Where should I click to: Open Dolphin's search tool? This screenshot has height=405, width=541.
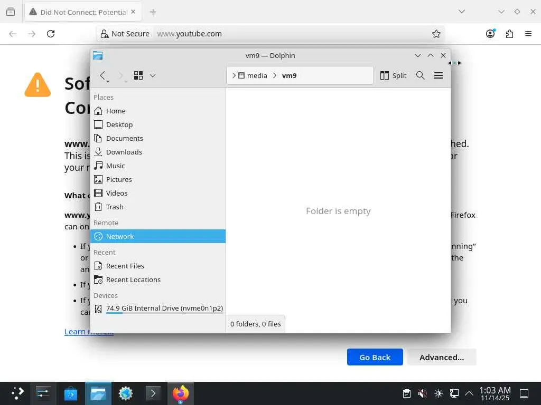coord(420,75)
